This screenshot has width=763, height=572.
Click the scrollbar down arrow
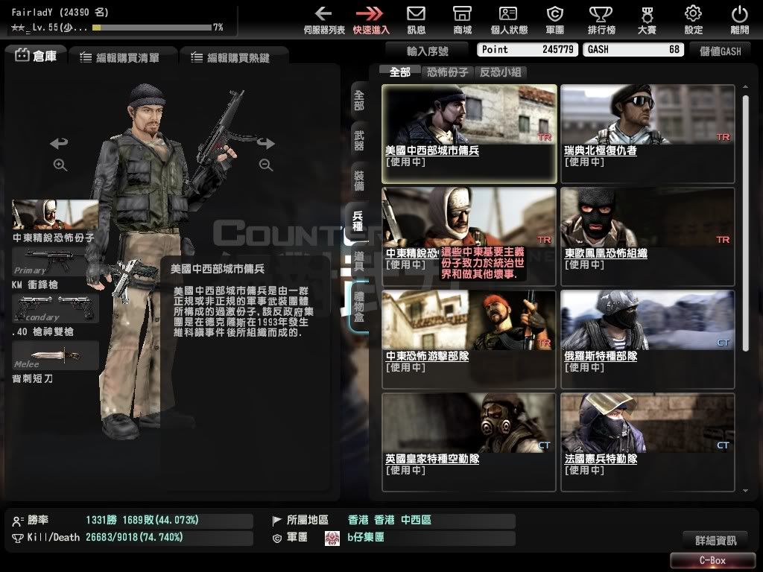pos(745,491)
